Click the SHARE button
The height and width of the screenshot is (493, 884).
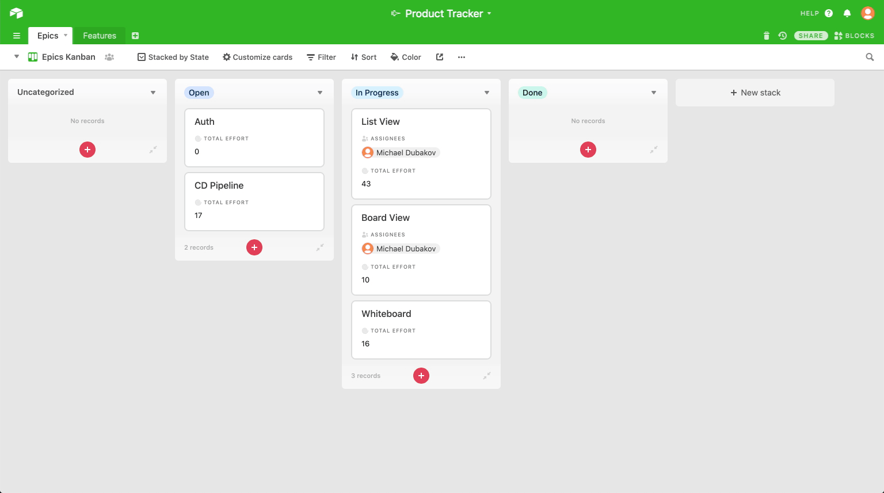(x=811, y=35)
